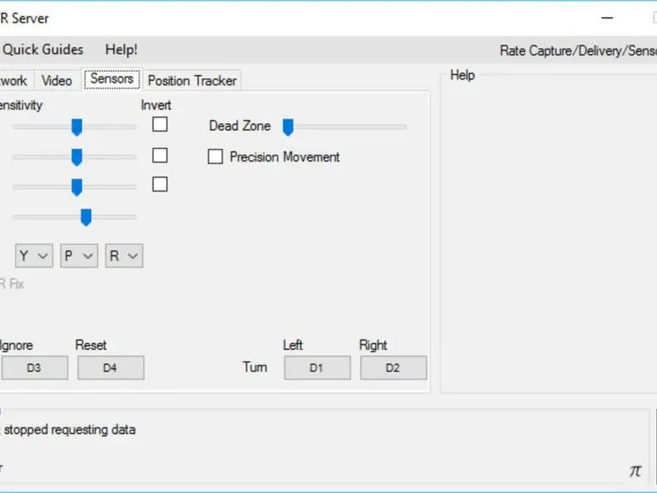Screen dimensions: 657x493
Task: Open the Position Tracker tab
Action: point(192,81)
